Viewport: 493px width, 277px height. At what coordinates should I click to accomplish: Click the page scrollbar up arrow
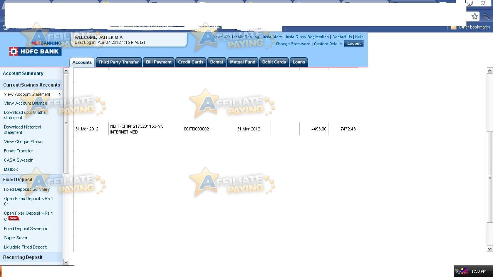coord(490,70)
